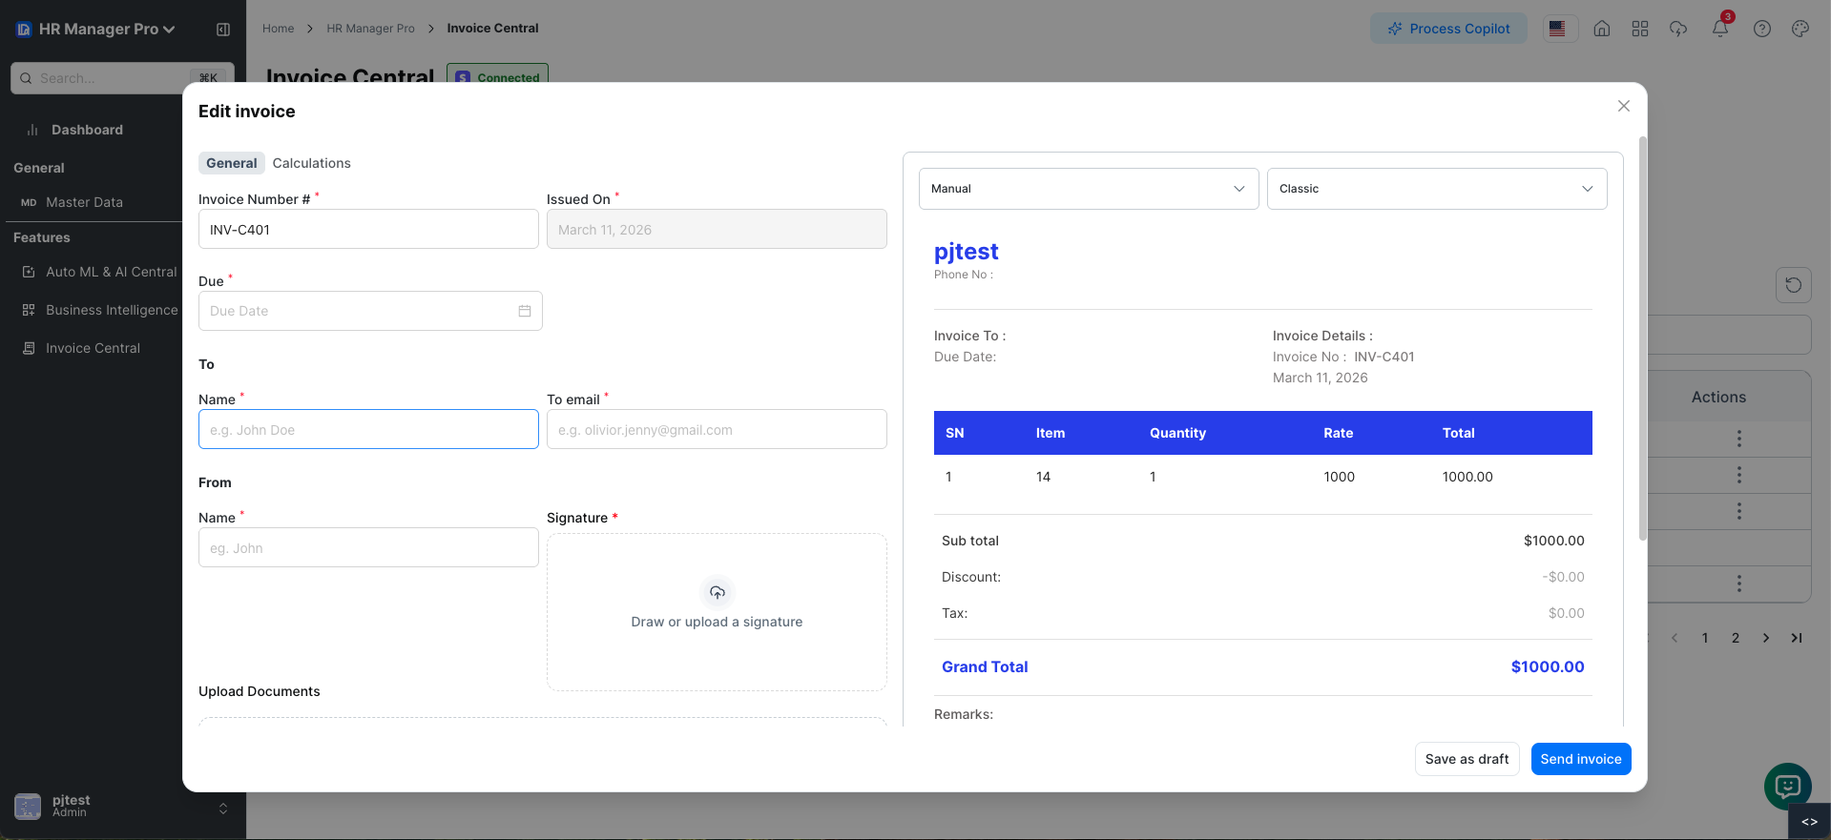This screenshot has height=840, width=1831.
Task: Go to next page arrow
Action: pyautogui.click(x=1766, y=638)
